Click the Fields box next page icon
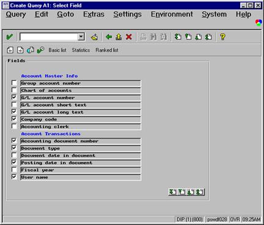Viewport: 264px width, 225px height. coord(191,192)
